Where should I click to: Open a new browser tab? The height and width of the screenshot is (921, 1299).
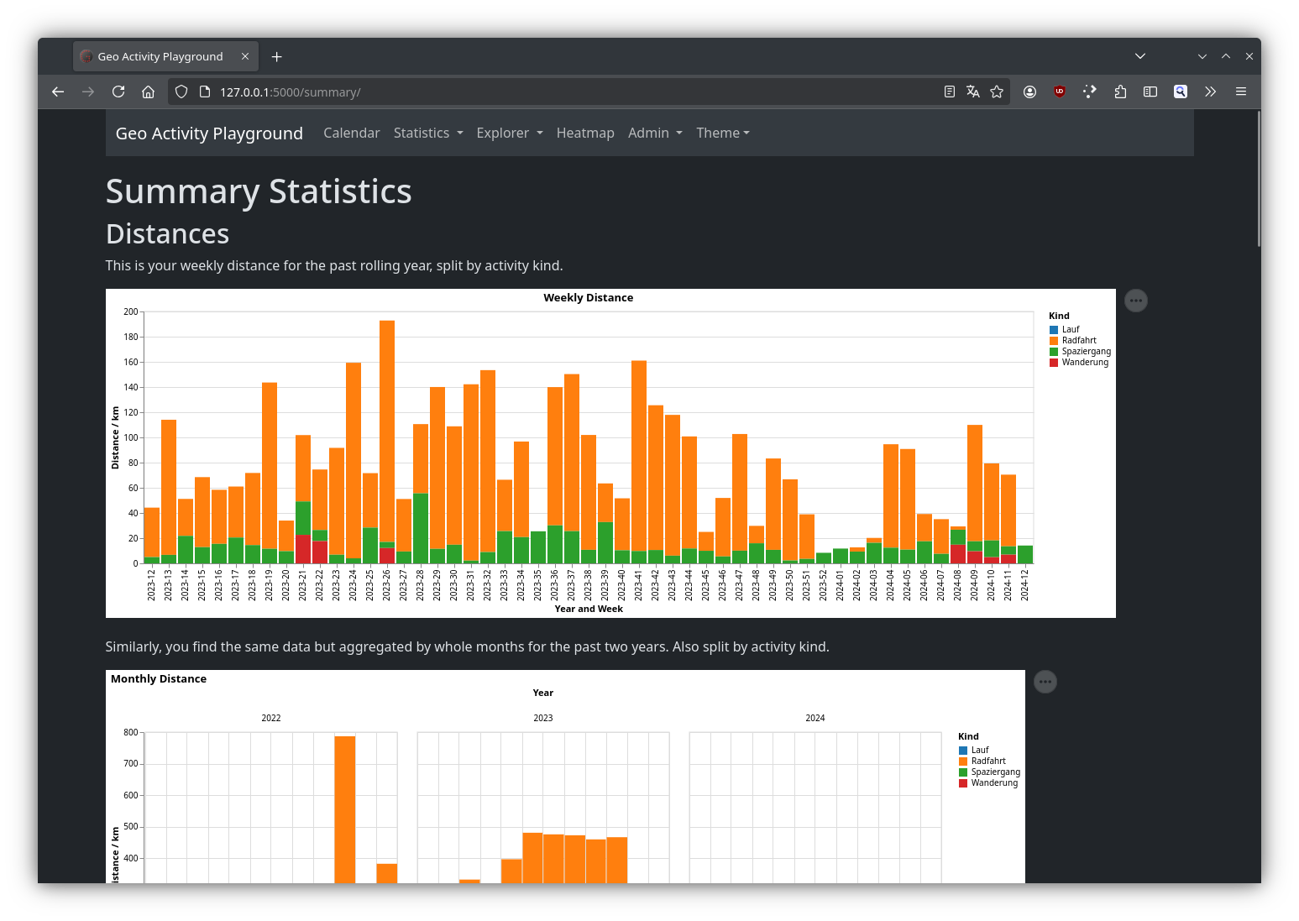tap(277, 56)
